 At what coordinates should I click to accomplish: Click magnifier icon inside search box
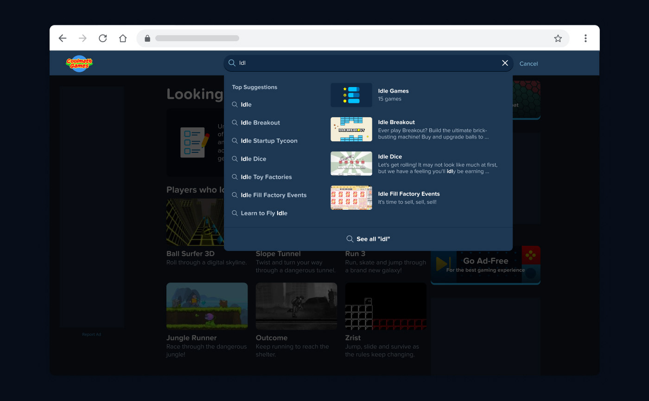pyautogui.click(x=232, y=63)
